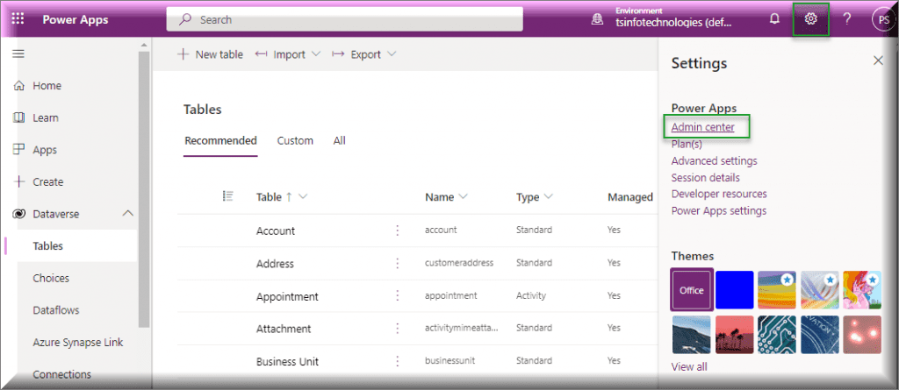Open Session details link
This screenshot has height=390, width=899.
click(x=706, y=178)
